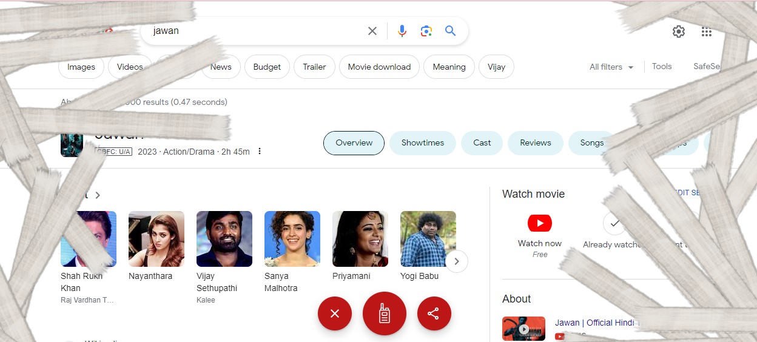Click the CBFC: U/A rating badge
The width and height of the screenshot is (757, 342).
point(113,152)
